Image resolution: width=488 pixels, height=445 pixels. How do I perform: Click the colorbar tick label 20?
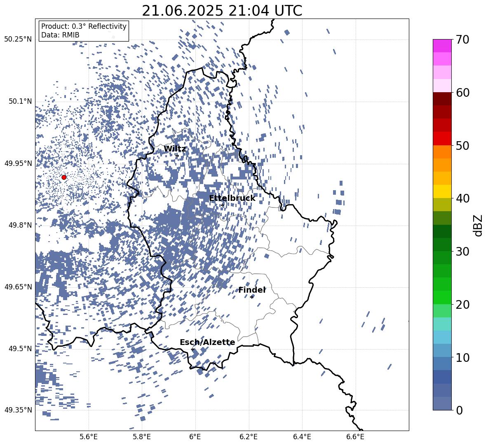pyautogui.click(x=462, y=304)
